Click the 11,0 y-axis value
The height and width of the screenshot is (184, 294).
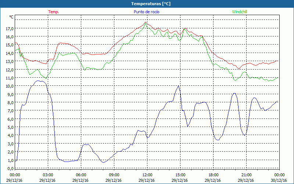(x=10, y=78)
